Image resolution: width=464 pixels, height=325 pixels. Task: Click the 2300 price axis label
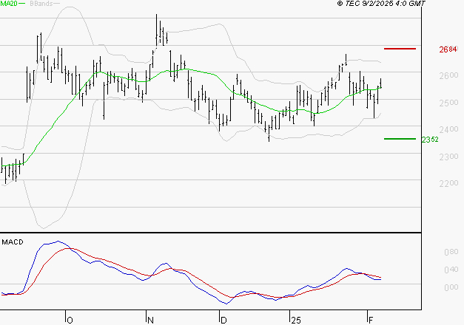pos(447,157)
